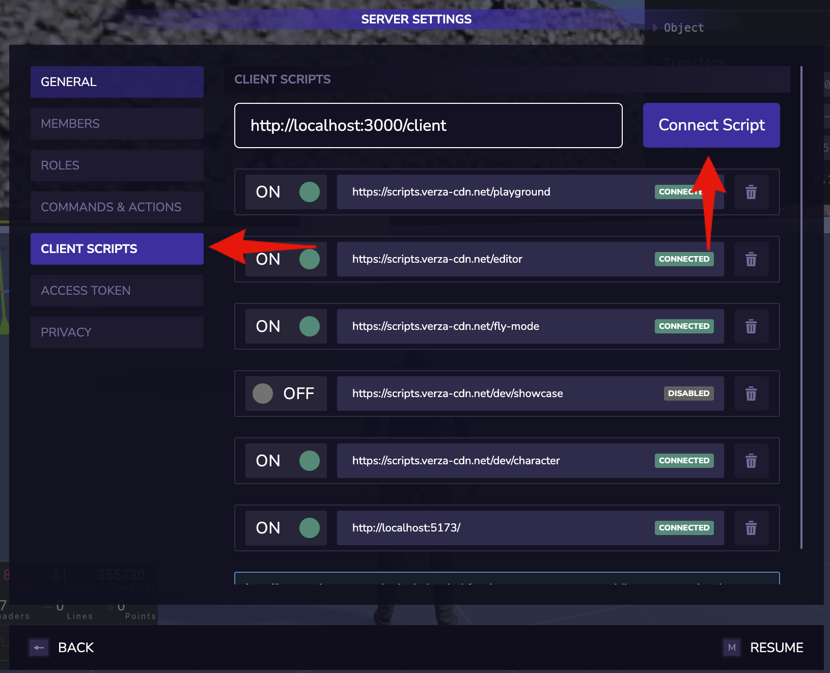Expand the Object section in background panel
This screenshot has width=830, height=673.
679,27
